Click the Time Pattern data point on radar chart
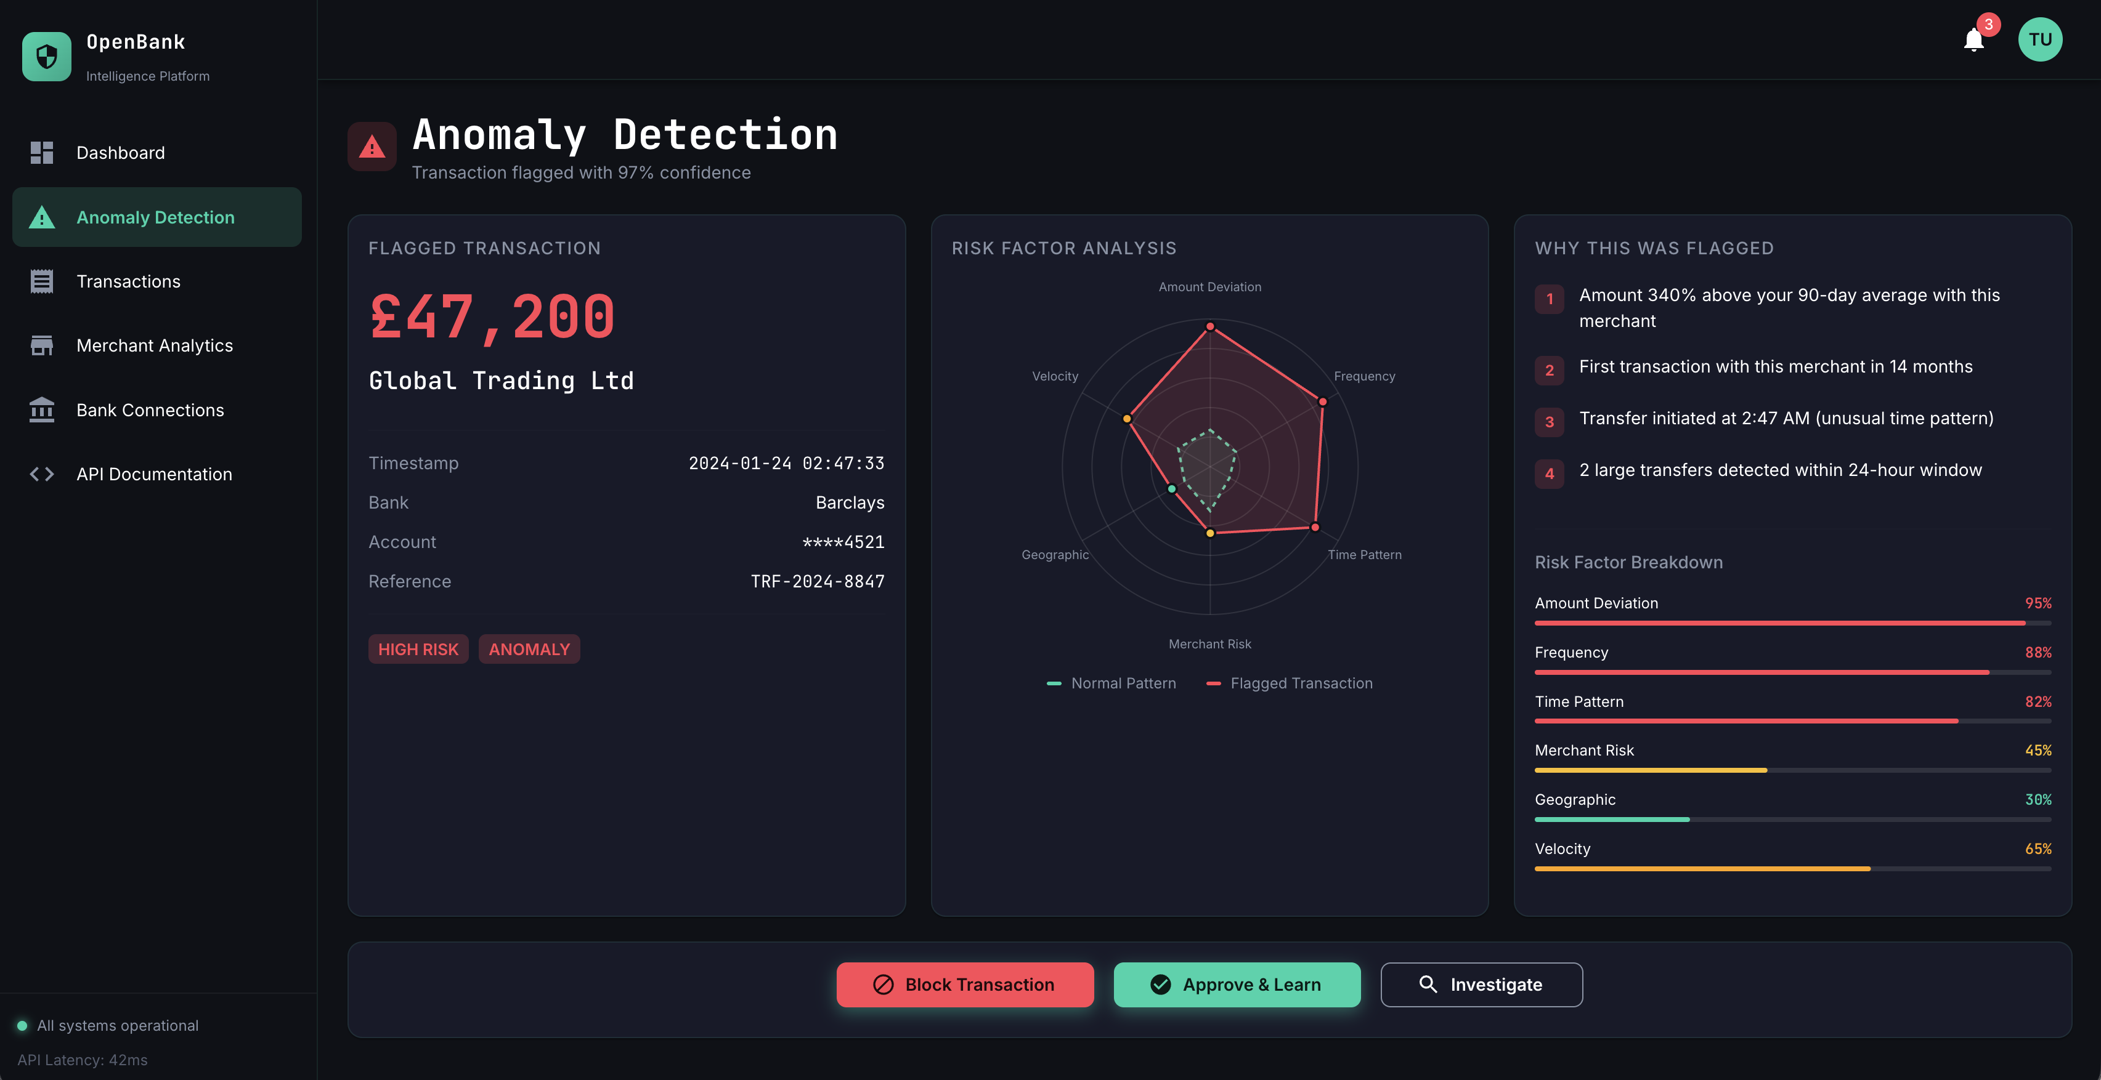The height and width of the screenshot is (1080, 2101). click(x=1315, y=527)
